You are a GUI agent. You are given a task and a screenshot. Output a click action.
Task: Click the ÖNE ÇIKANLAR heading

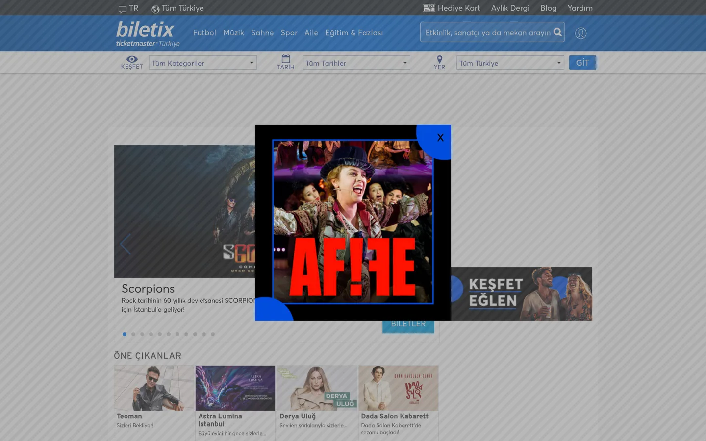click(148, 356)
